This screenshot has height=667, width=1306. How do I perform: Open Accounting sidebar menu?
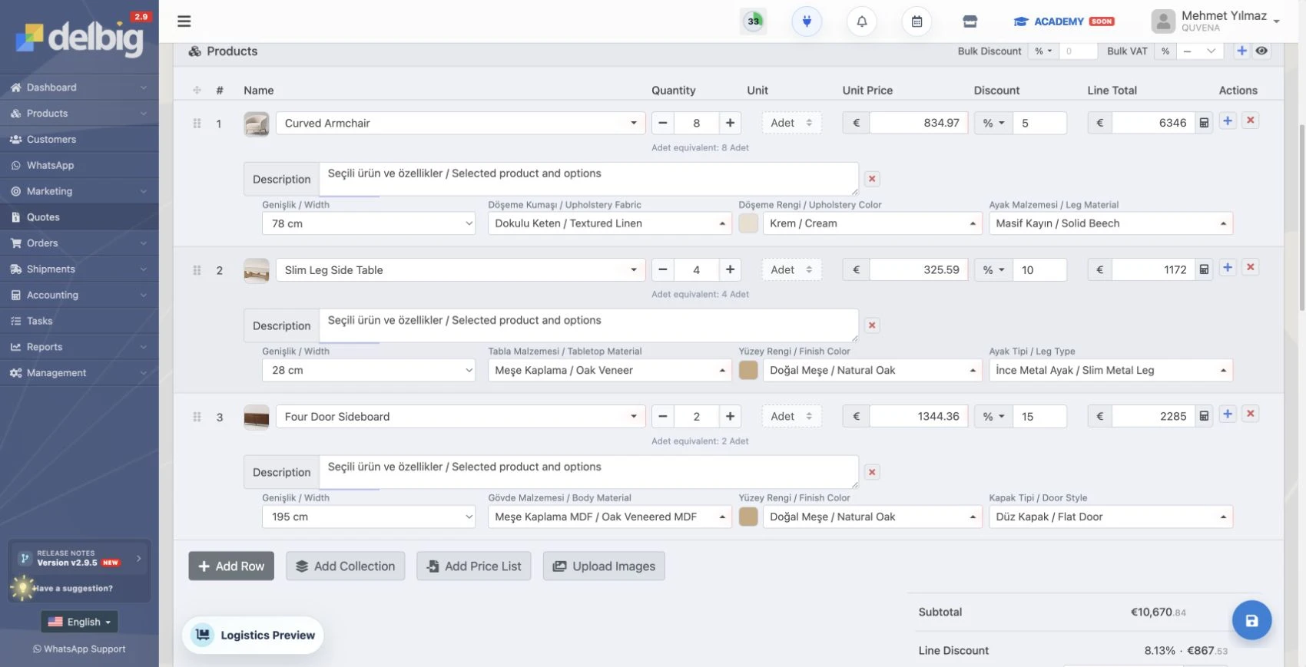pos(79,296)
